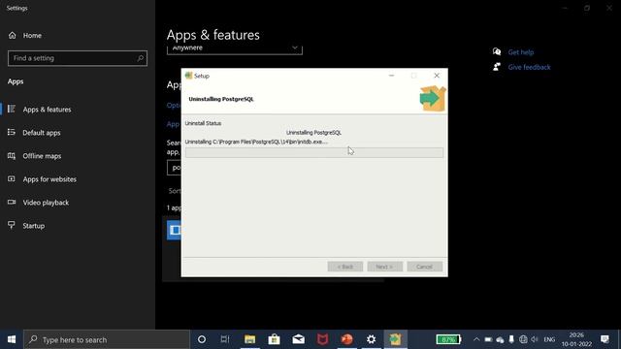Viewport: 621px width, 349px height.
Task: Close the Setup dialog
Action: pyautogui.click(x=437, y=76)
